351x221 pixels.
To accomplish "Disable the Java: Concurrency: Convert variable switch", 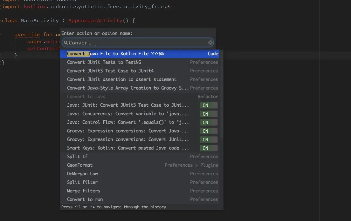I will [209, 114].
